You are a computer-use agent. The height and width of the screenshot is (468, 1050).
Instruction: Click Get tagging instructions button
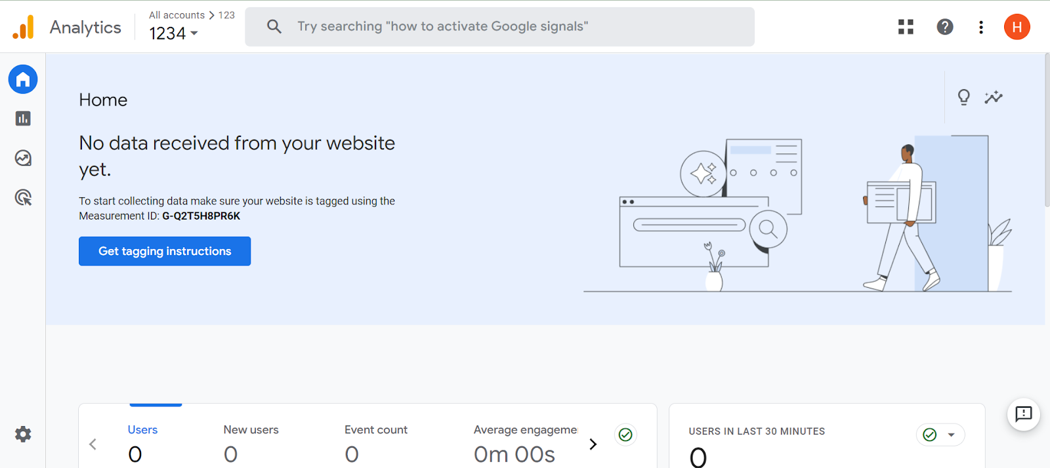(165, 251)
